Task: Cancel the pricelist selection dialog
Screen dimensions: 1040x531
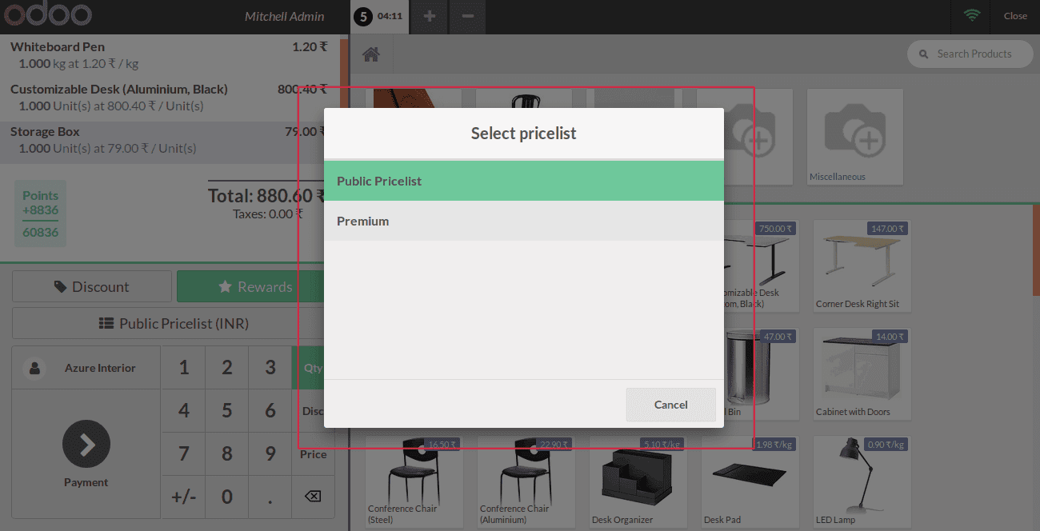Action: pos(670,405)
